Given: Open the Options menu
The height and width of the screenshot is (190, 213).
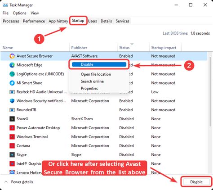Looking at the screenshot, I should [19, 13].
